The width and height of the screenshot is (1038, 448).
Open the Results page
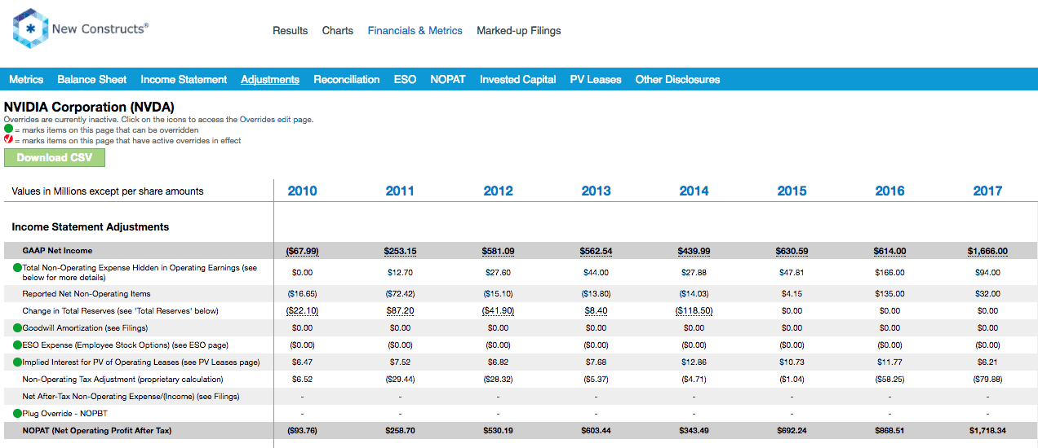point(290,31)
